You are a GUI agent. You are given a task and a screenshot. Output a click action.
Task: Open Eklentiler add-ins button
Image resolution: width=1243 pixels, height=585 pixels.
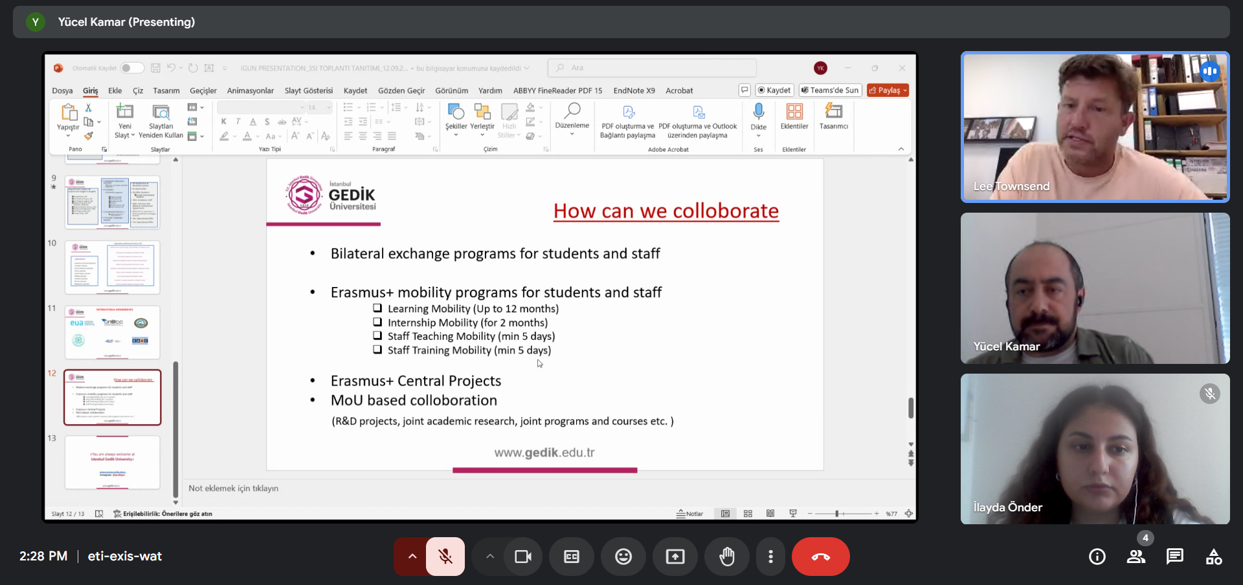coord(794,117)
